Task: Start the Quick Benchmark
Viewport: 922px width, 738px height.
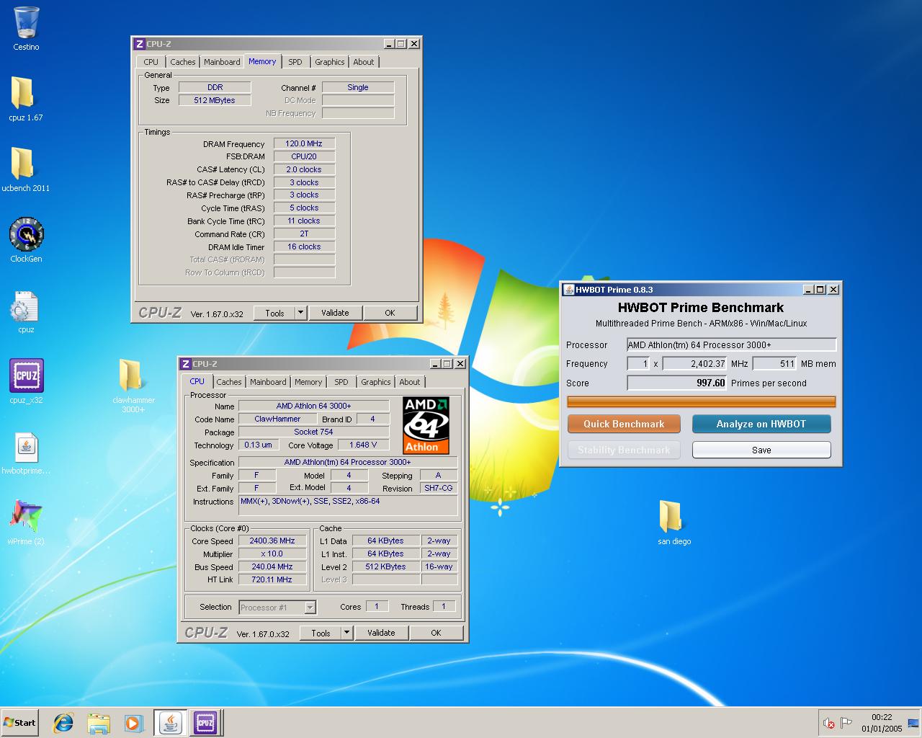Action: pyautogui.click(x=624, y=424)
